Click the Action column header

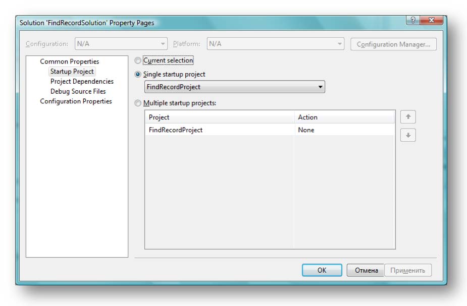tap(344, 117)
